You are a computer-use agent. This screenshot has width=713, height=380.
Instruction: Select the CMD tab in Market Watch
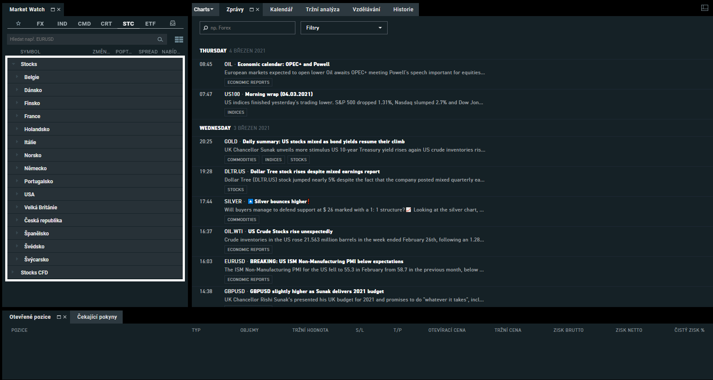(84, 24)
